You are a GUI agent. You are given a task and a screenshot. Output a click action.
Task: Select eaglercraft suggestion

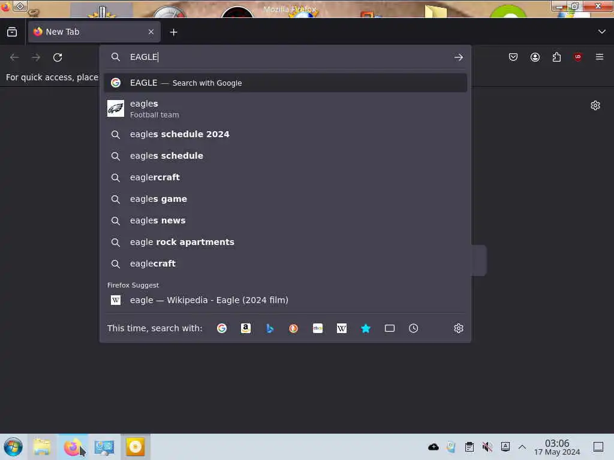pyautogui.click(x=285, y=177)
